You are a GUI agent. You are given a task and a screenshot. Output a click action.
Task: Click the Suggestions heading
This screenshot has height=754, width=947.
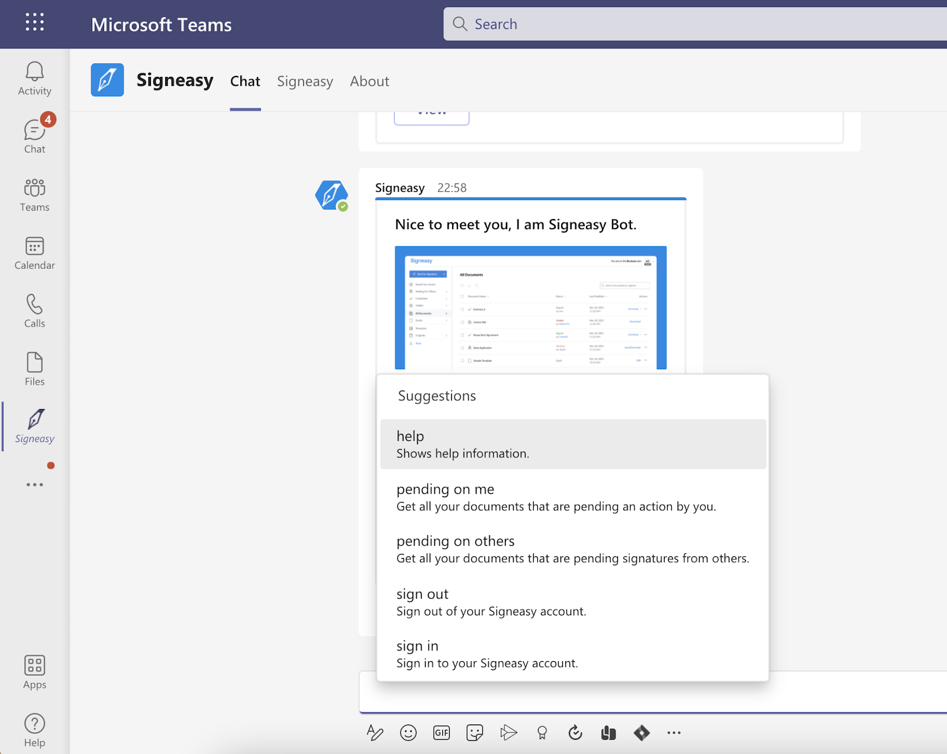pyautogui.click(x=437, y=396)
